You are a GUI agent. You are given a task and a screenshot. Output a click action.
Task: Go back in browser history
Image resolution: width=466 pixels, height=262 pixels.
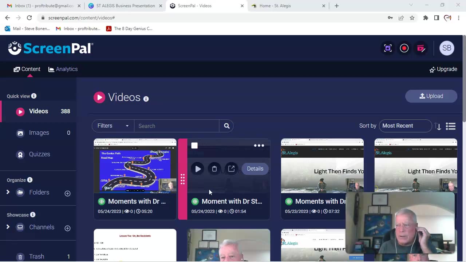(7, 18)
